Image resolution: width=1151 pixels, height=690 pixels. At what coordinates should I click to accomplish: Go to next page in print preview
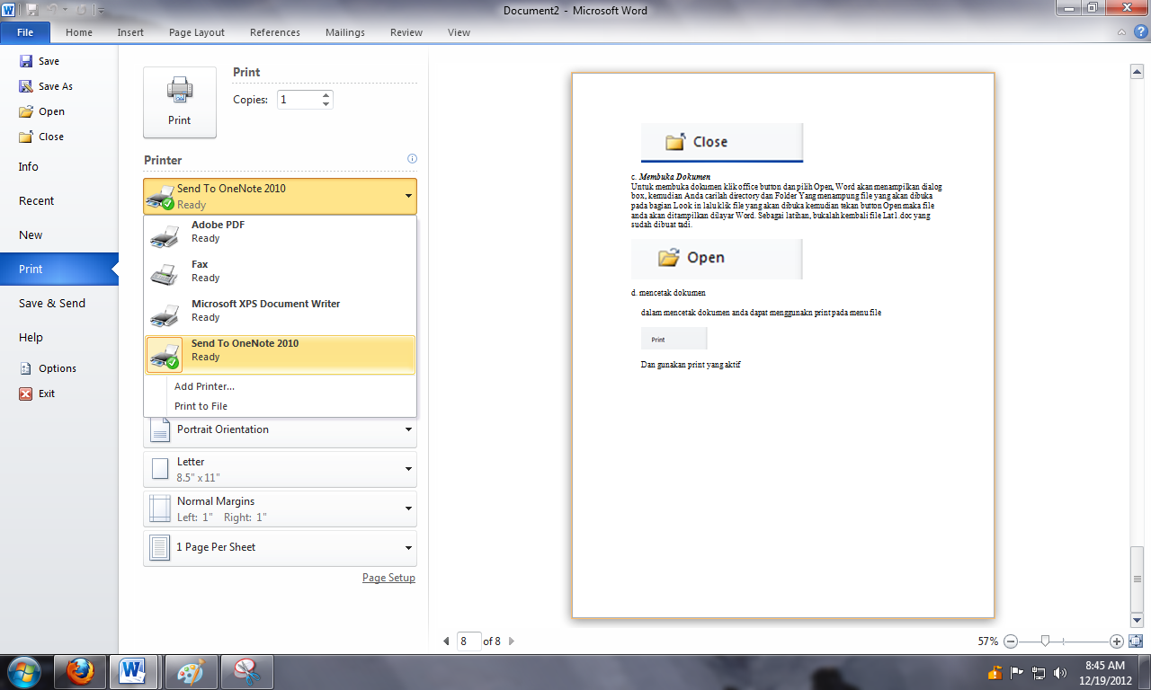point(512,641)
